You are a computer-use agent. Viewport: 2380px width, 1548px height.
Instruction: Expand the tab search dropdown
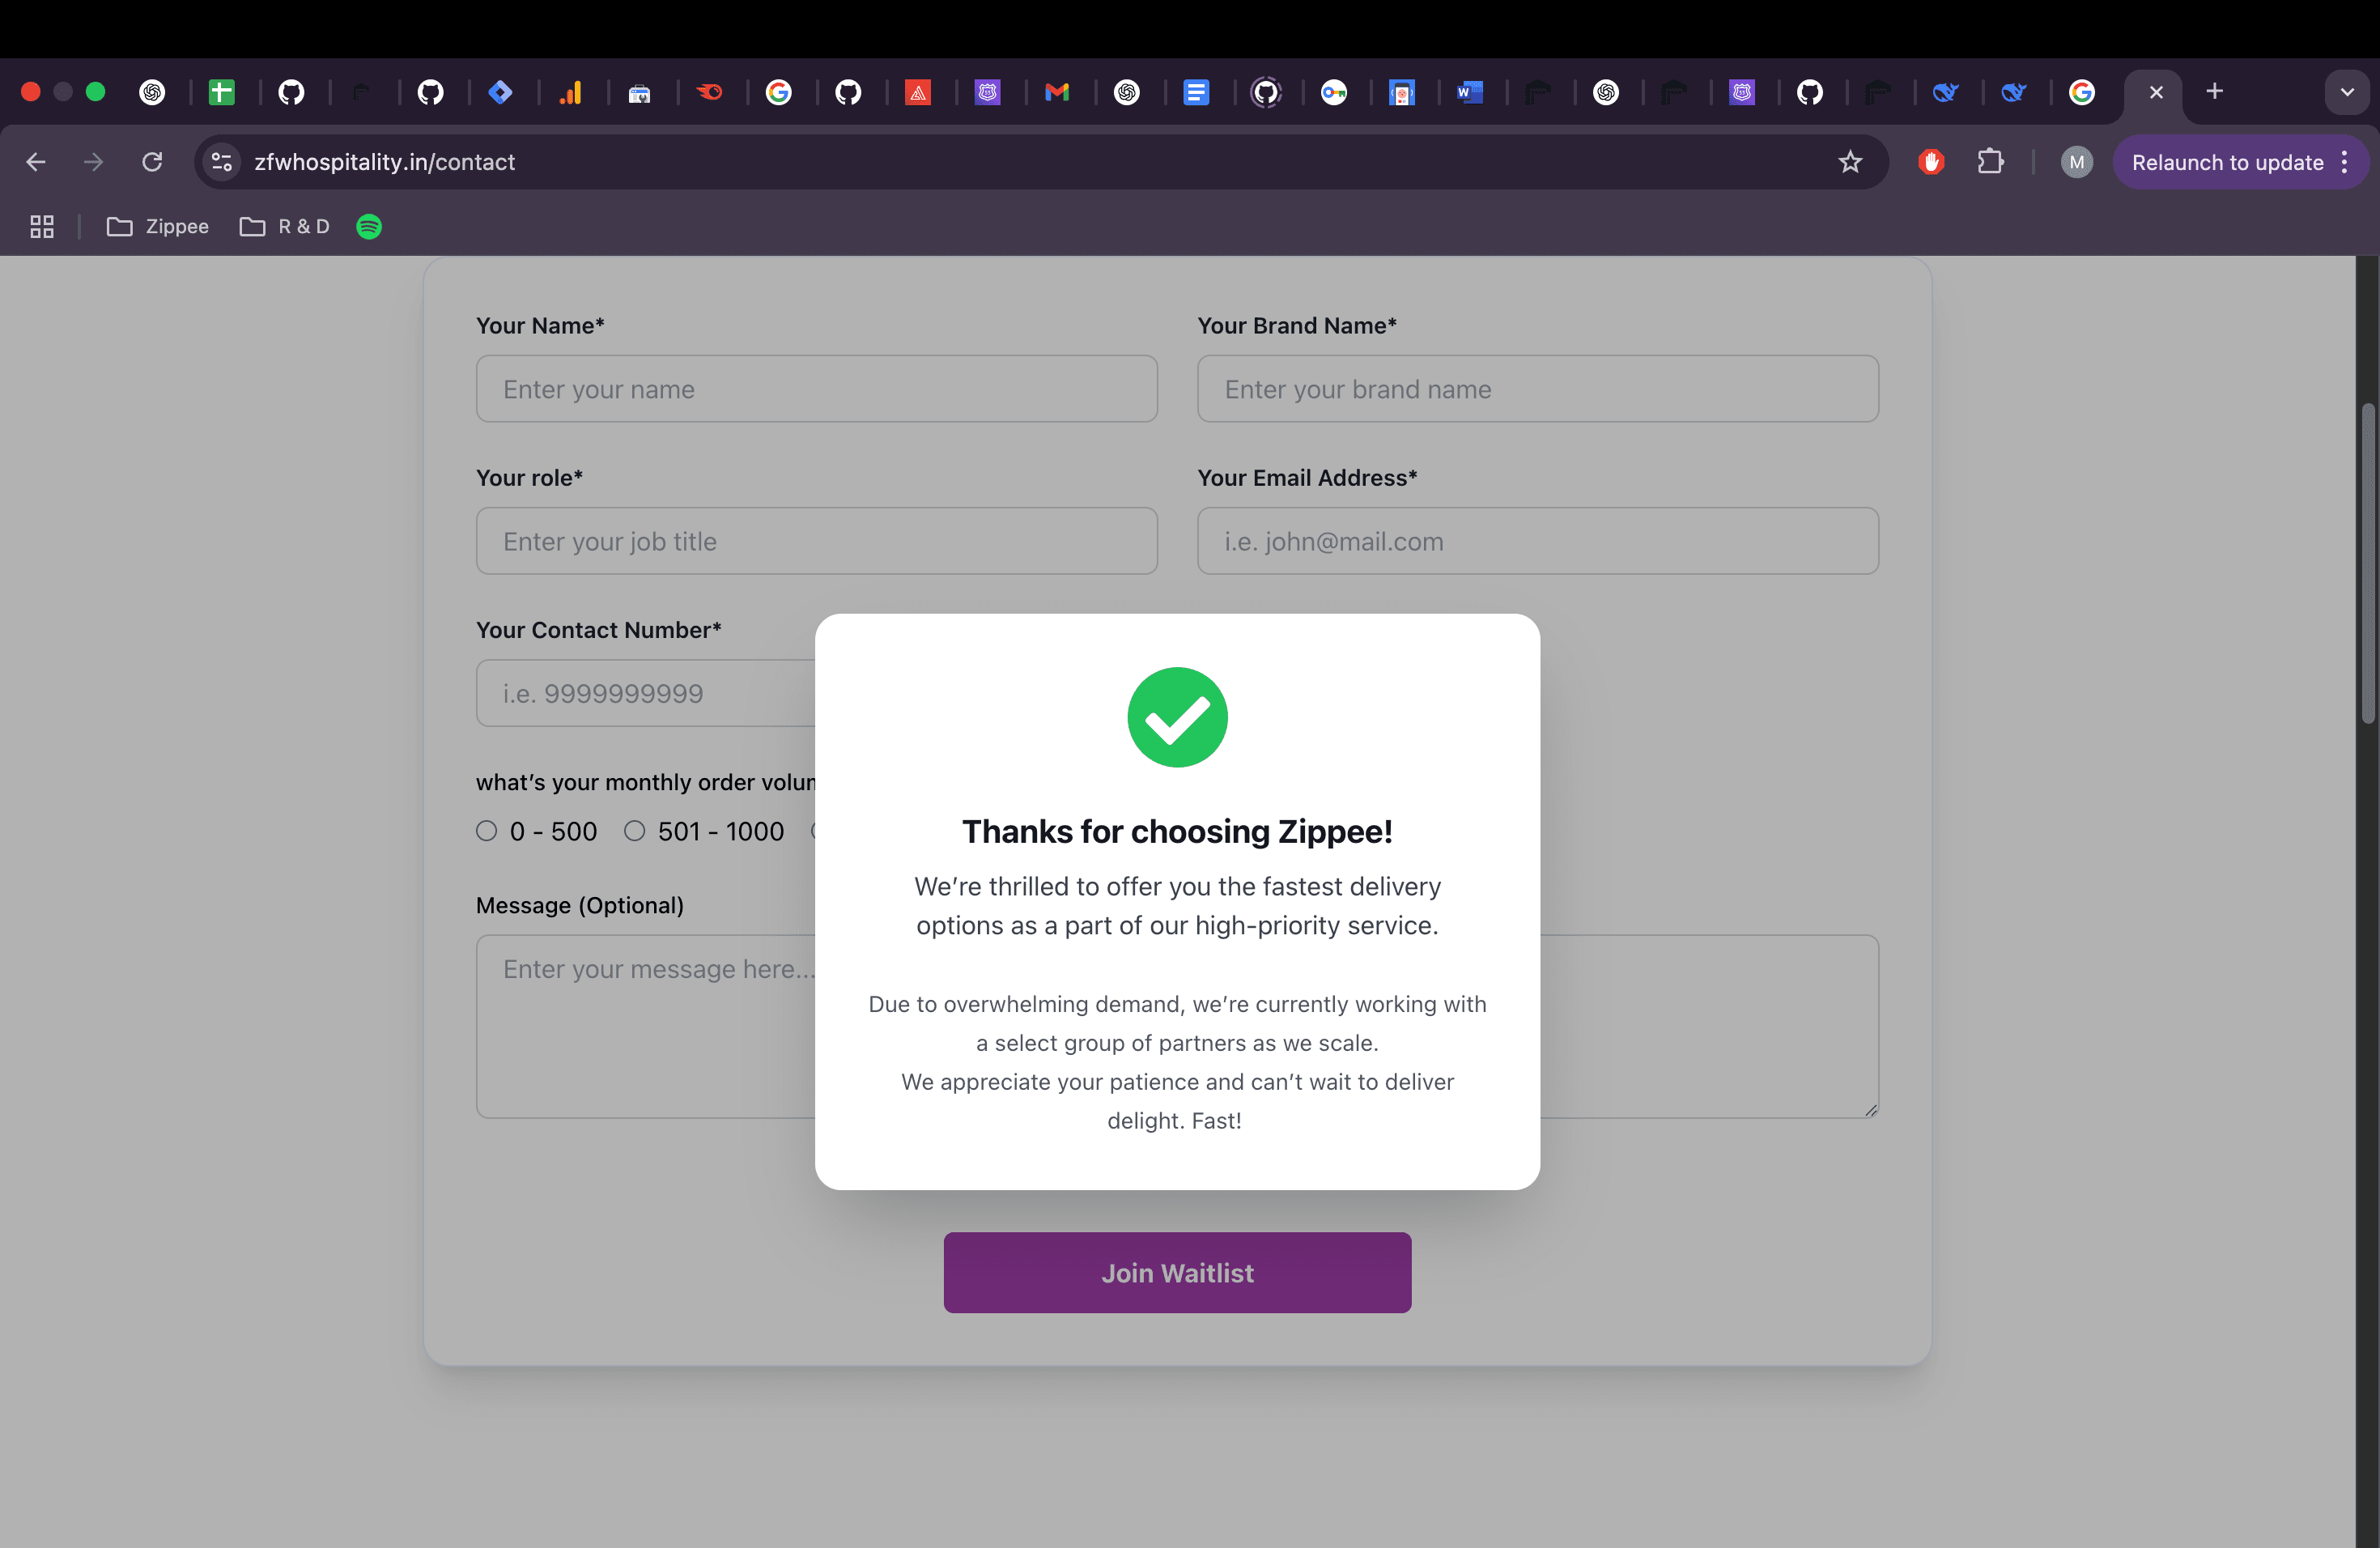pyautogui.click(x=2346, y=92)
